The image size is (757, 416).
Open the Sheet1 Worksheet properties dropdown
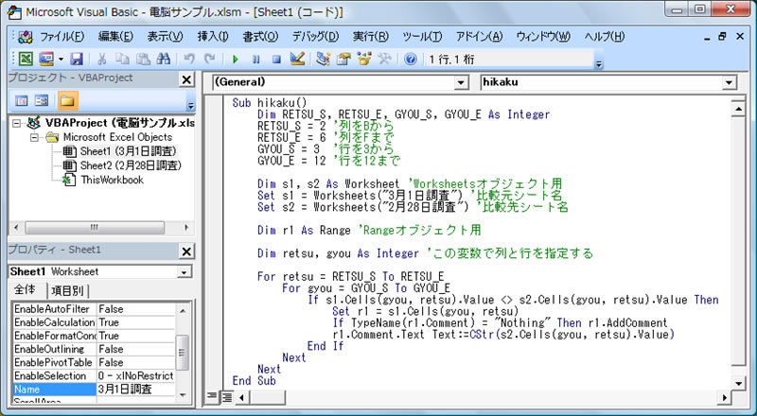tap(184, 272)
